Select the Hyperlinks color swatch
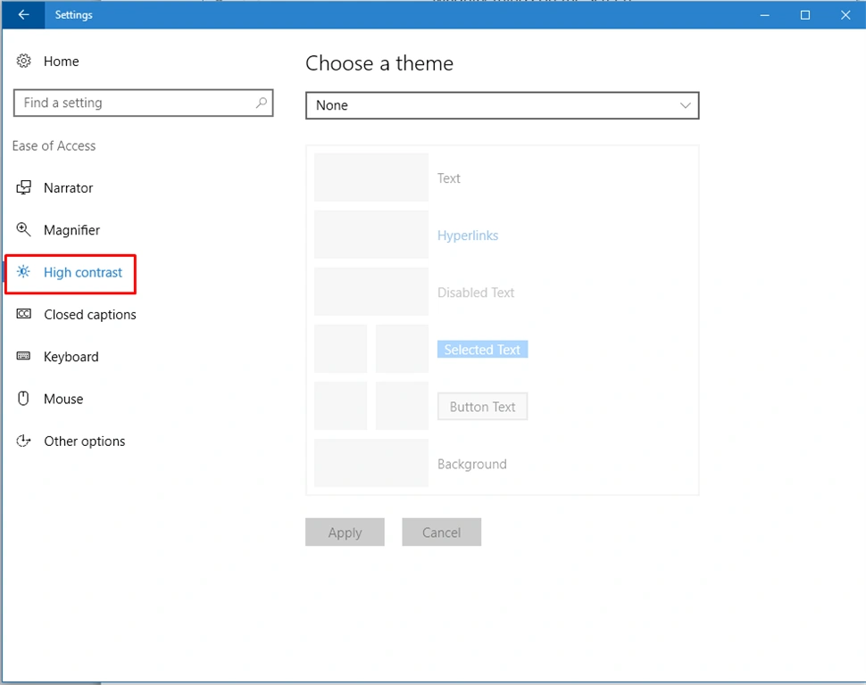866x685 pixels. [371, 234]
